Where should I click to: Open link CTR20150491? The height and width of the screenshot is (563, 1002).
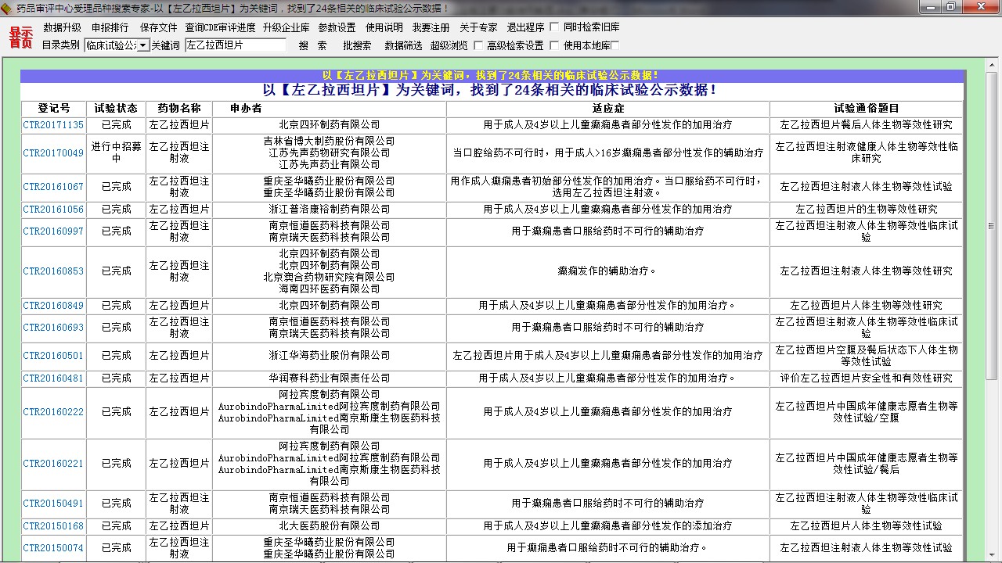(53, 504)
